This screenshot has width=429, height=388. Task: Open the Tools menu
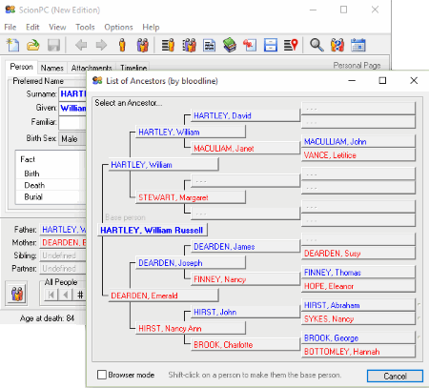[85, 27]
